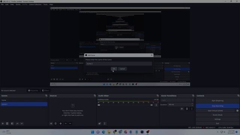This screenshot has height=135, width=240.
Task: Click the scene name field in Add Scene
Action: (119, 64)
